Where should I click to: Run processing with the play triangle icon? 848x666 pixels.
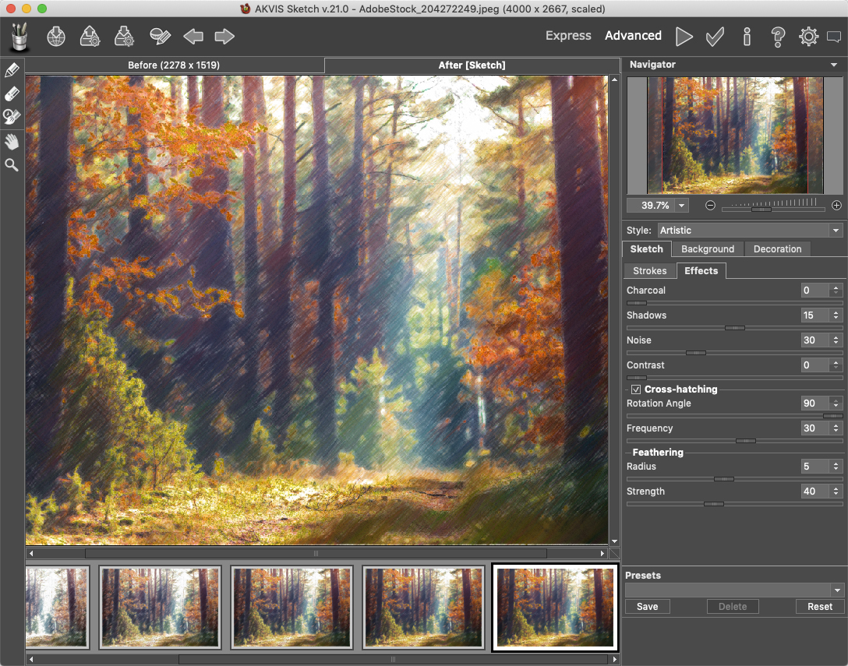(x=684, y=36)
